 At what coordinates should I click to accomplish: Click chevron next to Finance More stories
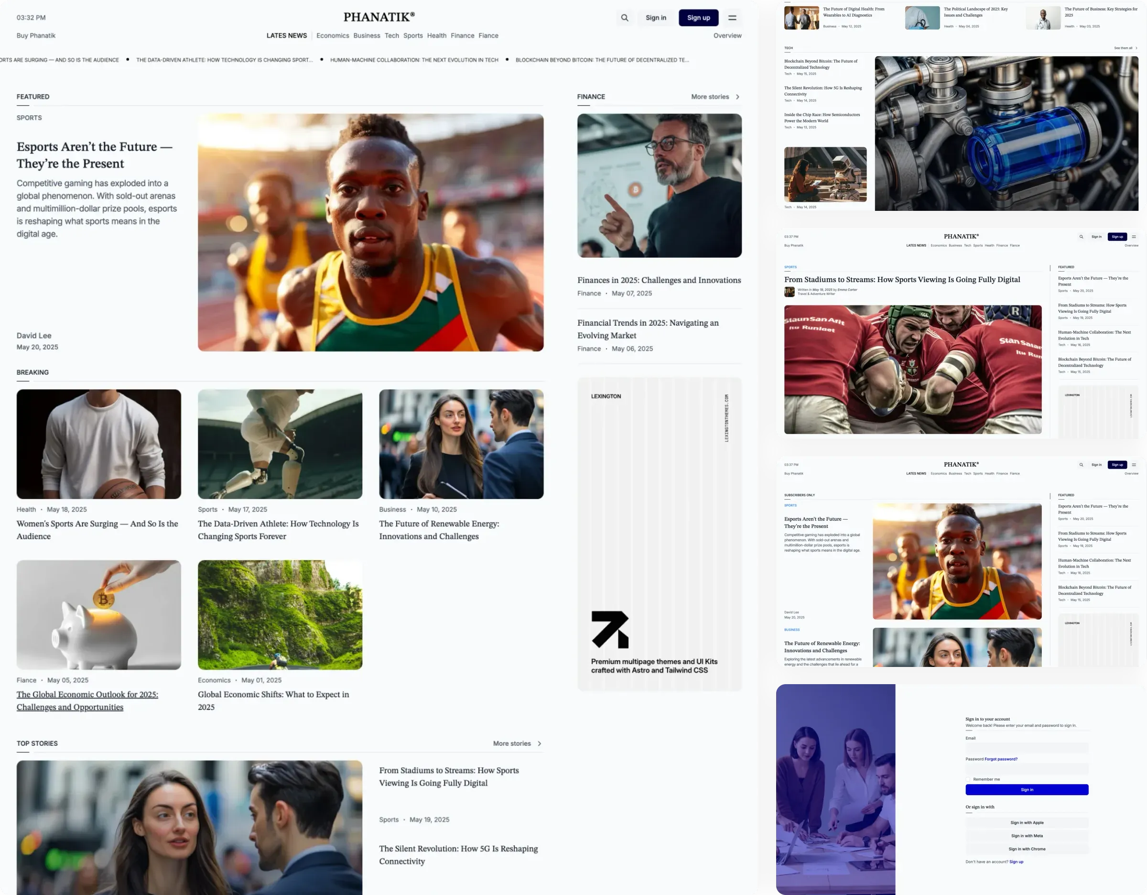point(737,97)
